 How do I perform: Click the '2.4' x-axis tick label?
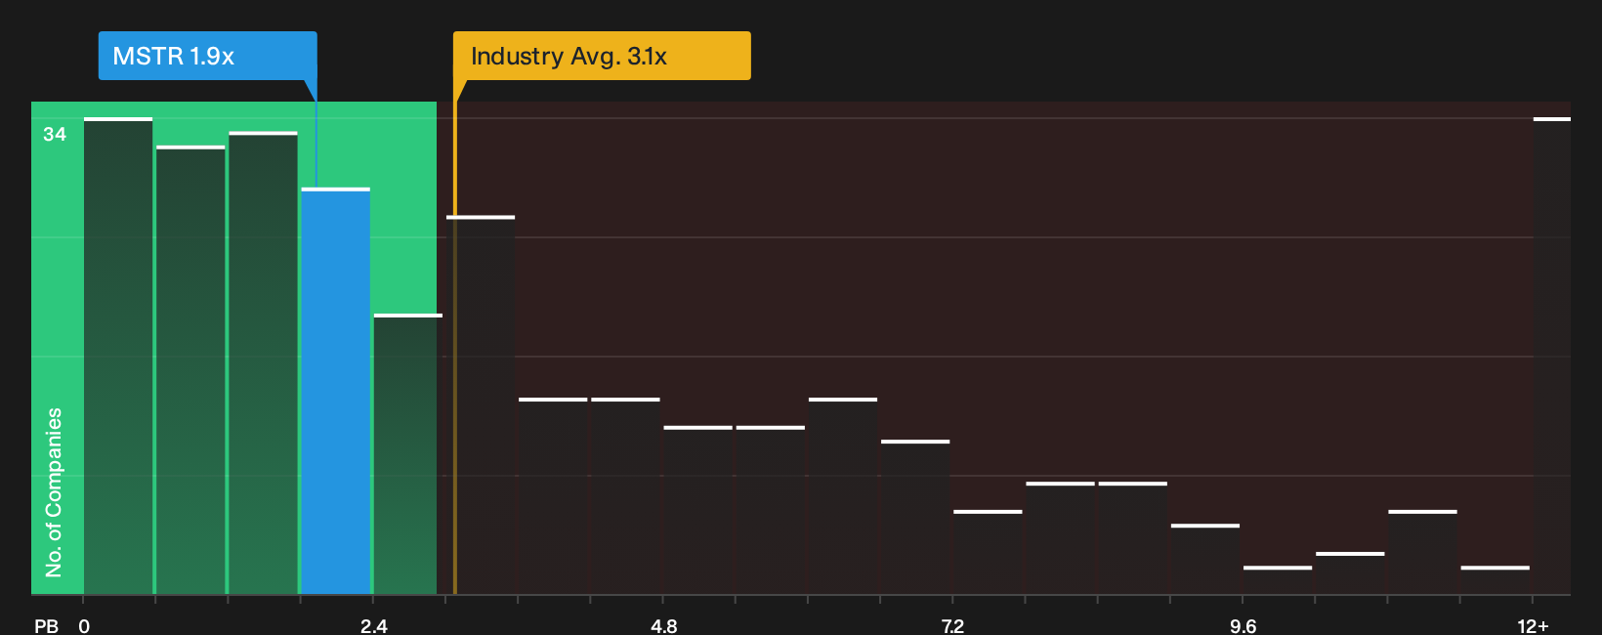pos(373,625)
